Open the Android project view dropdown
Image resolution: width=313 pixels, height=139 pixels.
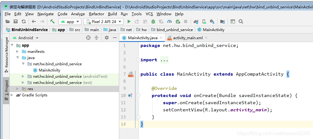coord(26,38)
